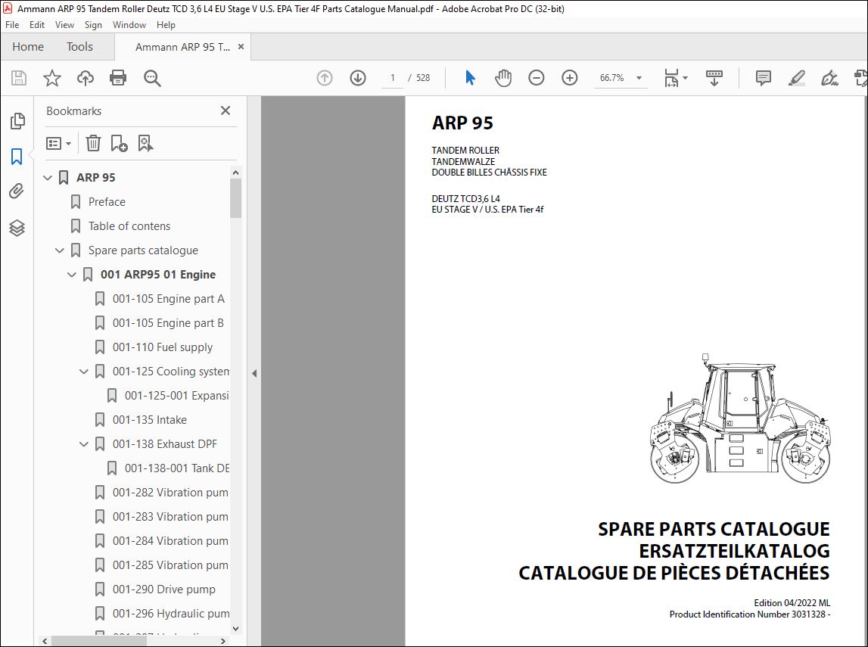Jump to 001-282 Vibration pump
The image size is (868, 647).
(x=170, y=493)
